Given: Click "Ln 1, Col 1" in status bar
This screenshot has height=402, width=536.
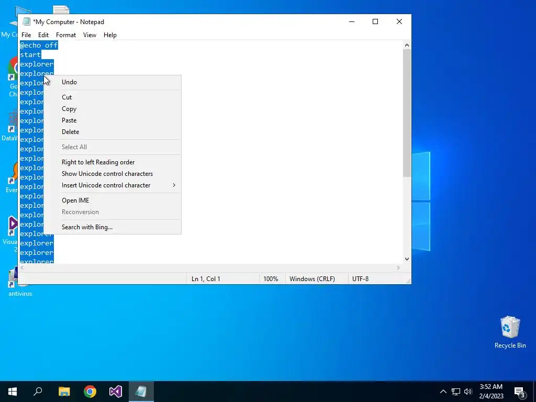Looking at the screenshot, I should [x=206, y=279].
